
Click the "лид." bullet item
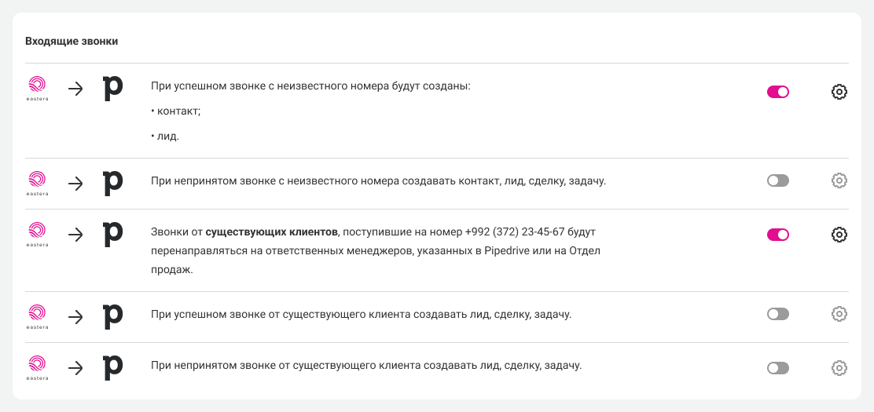point(165,137)
